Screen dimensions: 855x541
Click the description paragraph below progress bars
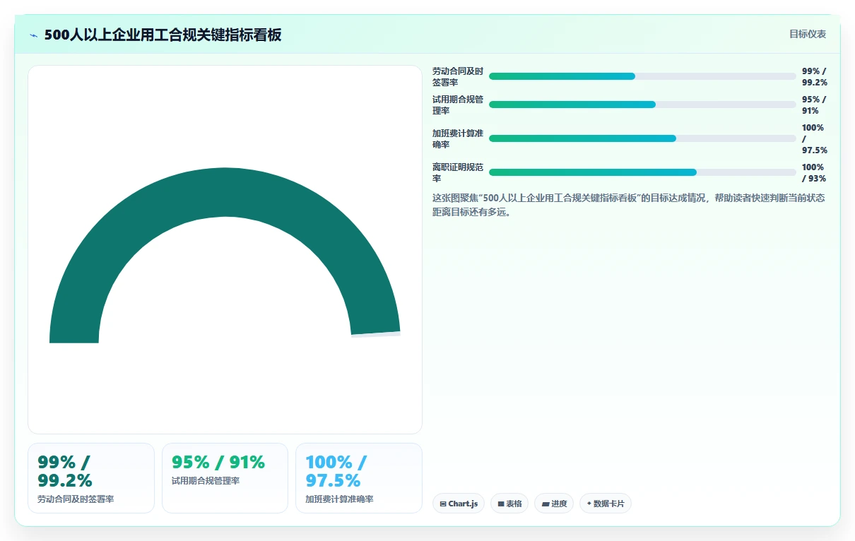628,204
